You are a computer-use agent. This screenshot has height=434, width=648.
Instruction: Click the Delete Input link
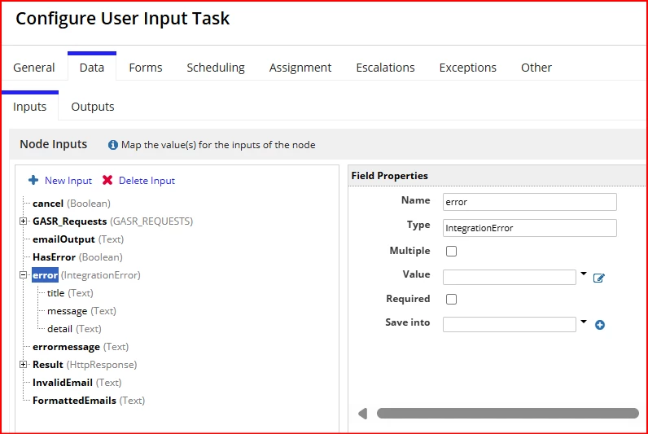tap(147, 181)
